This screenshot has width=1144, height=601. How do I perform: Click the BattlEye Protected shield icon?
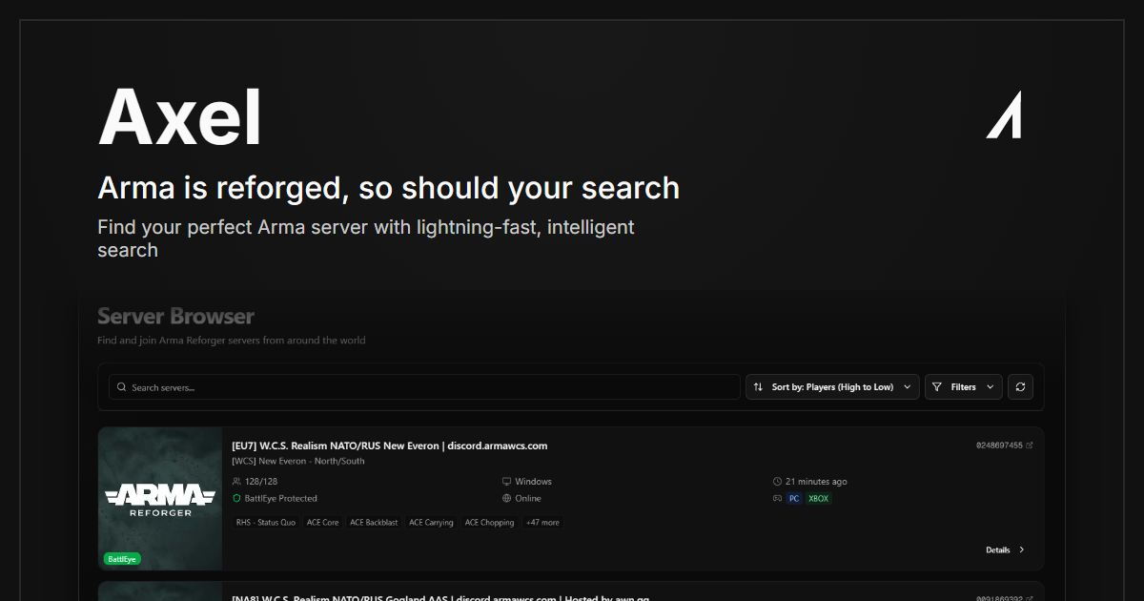point(235,498)
